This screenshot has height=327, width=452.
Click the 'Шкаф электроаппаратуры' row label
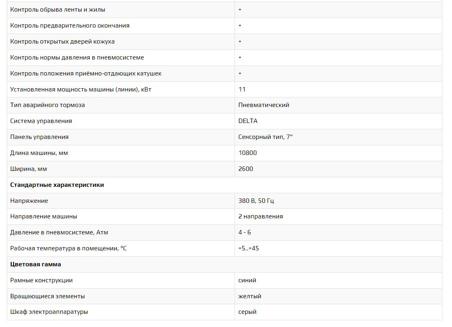[49, 312]
